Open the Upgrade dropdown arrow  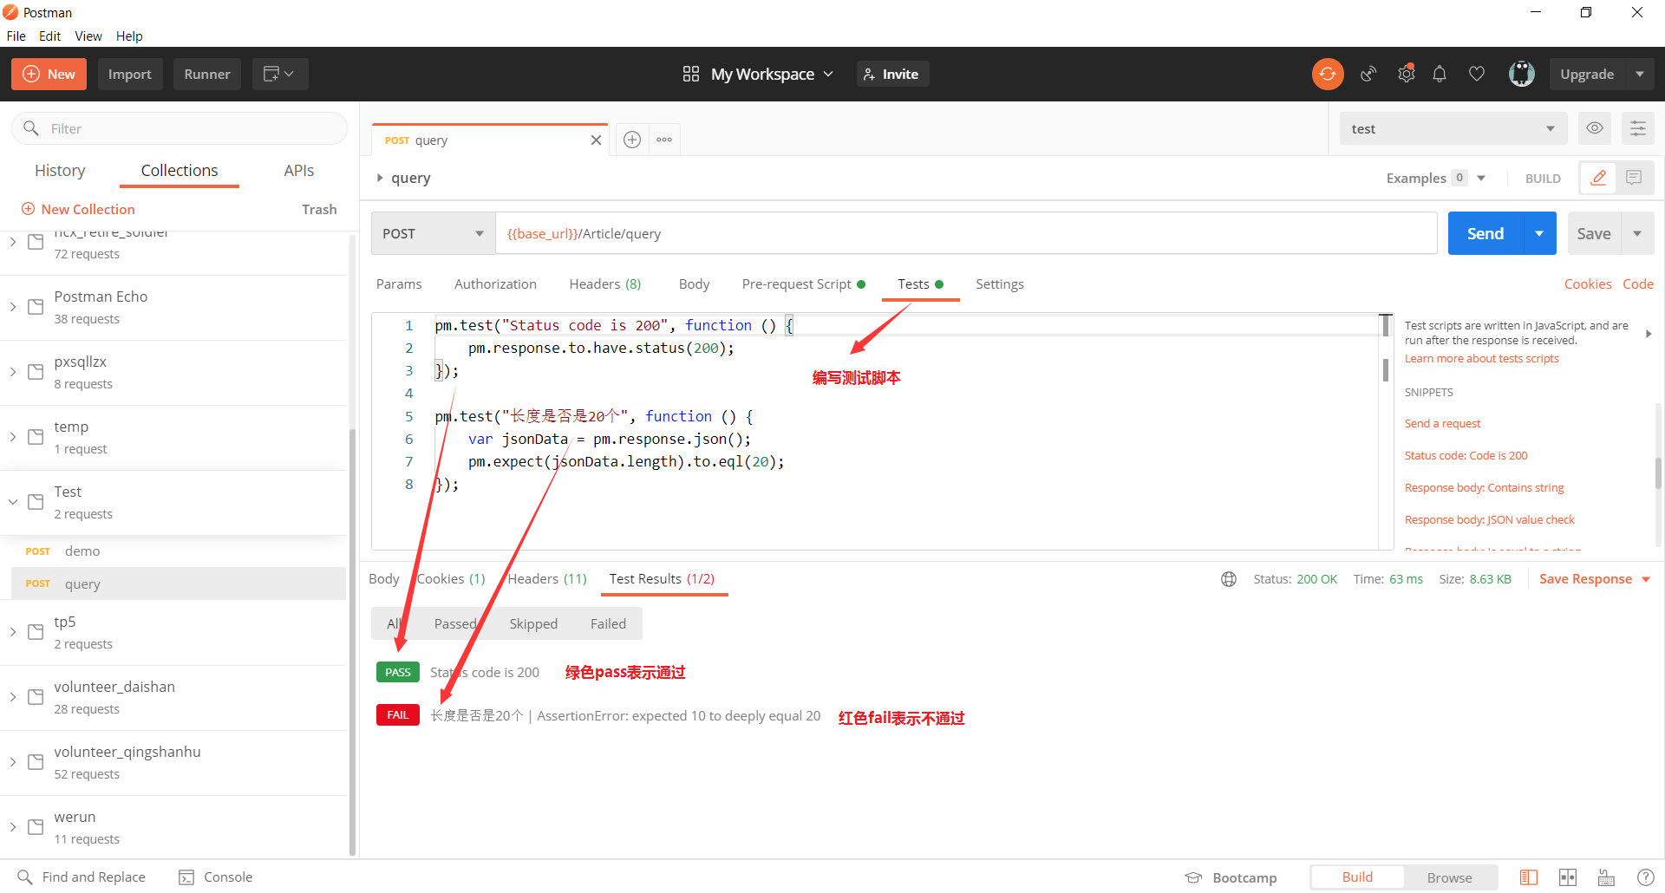coord(1639,75)
